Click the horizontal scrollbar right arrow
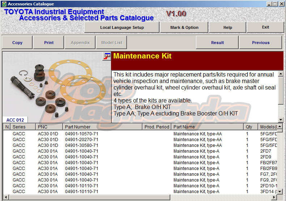This screenshot has height=201, width=286. (274, 197)
